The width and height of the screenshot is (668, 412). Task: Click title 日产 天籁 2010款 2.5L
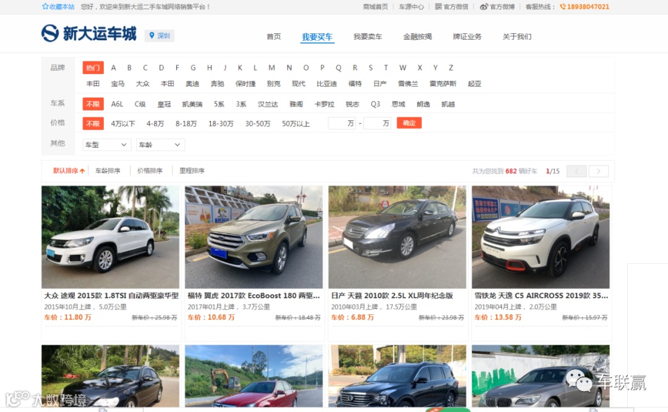[x=392, y=295]
